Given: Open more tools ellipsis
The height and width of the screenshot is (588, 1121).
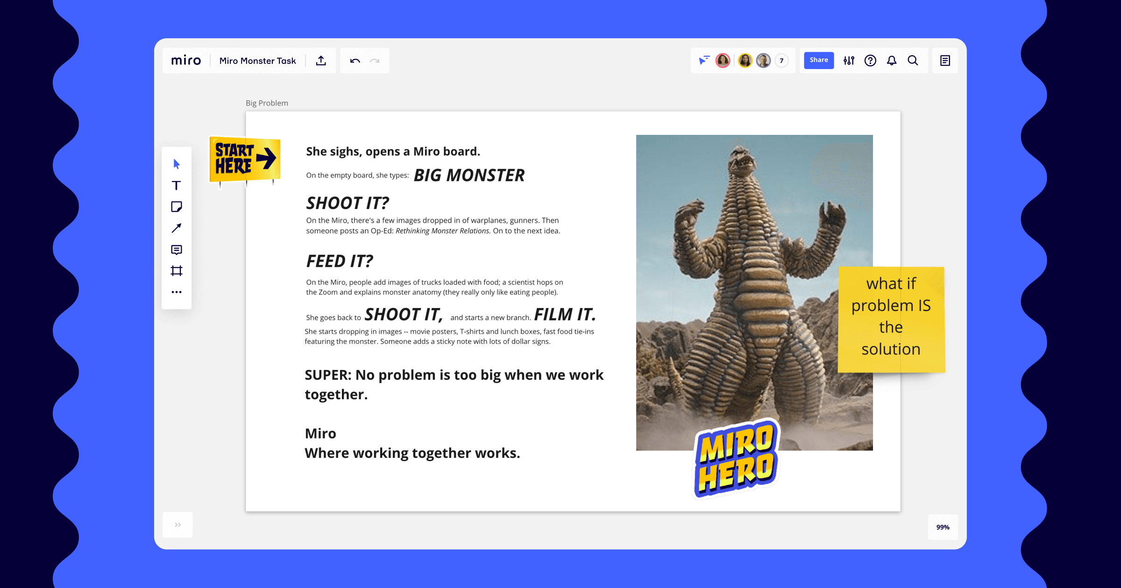Looking at the screenshot, I should coord(177,292).
